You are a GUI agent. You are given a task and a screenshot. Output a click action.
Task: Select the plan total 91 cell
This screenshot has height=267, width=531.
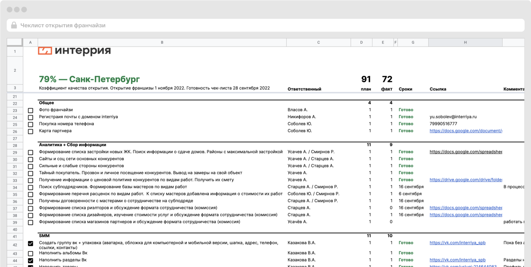(x=366, y=79)
